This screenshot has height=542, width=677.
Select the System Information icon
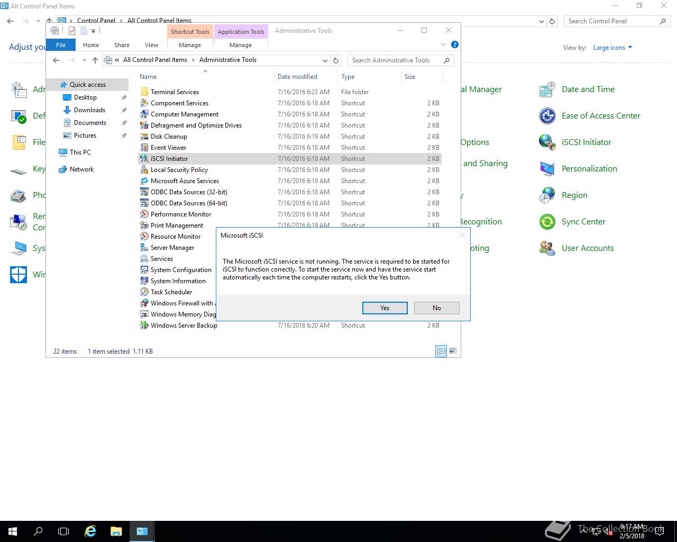click(144, 281)
